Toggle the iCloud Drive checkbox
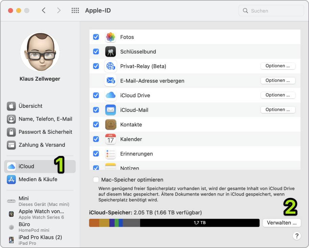This screenshot has height=248, width=309. point(96,95)
